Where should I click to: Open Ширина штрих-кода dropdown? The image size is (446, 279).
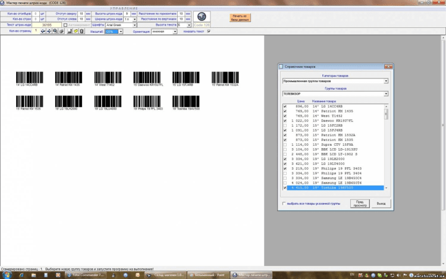point(134,20)
